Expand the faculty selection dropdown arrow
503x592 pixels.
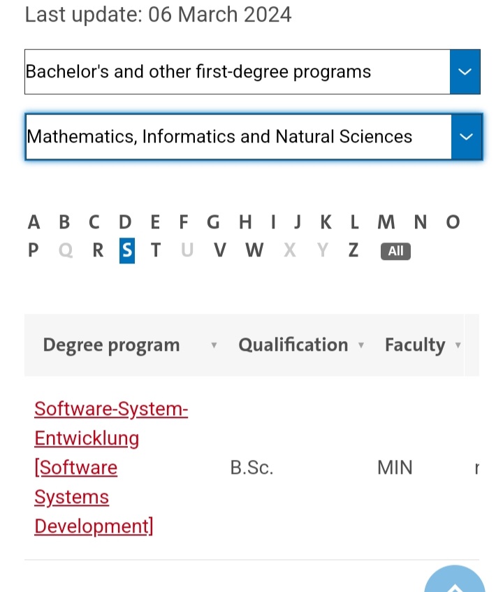pyautogui.click(x=467, y=136)
